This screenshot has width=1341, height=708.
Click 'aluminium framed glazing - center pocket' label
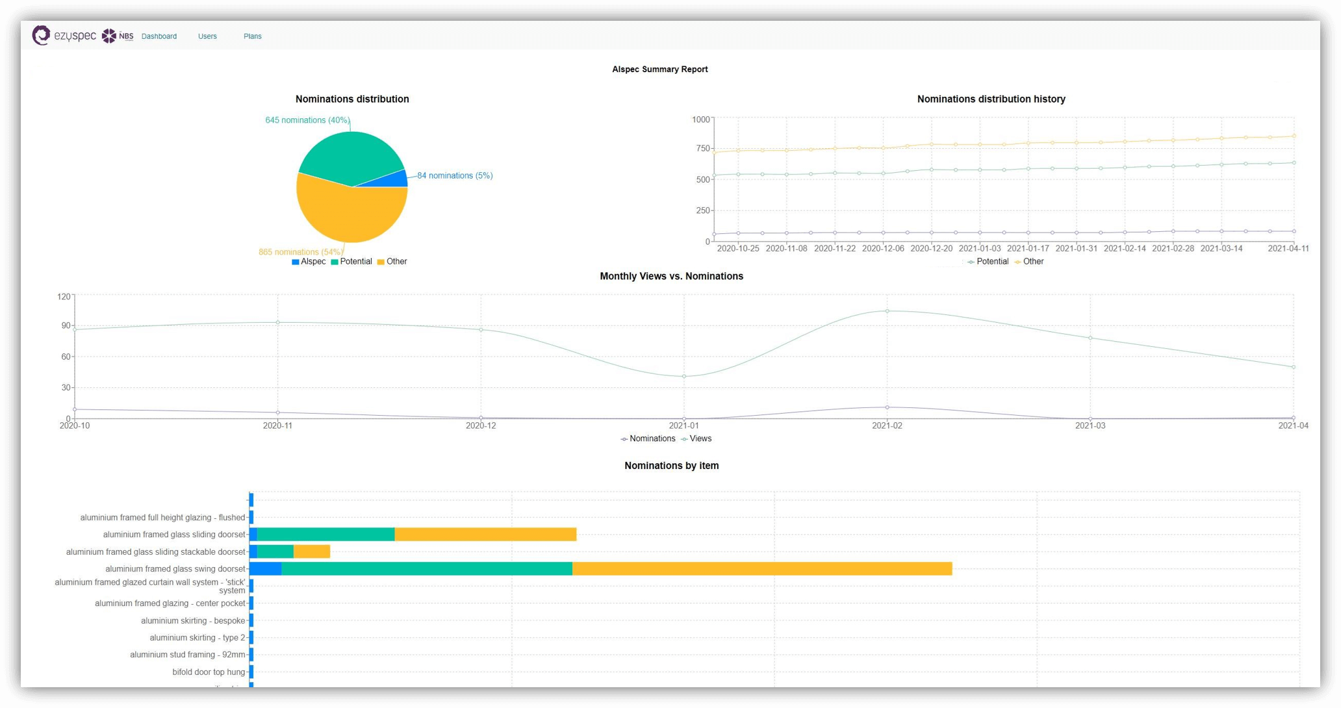[170, 603]
